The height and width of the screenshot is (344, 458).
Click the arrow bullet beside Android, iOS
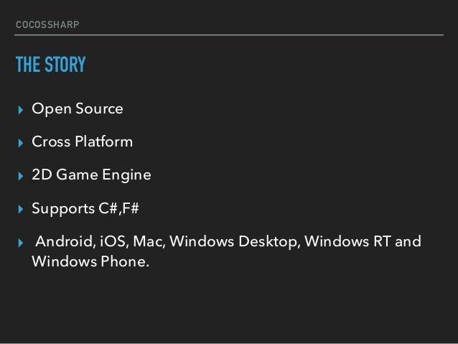[x=20, y=243]
